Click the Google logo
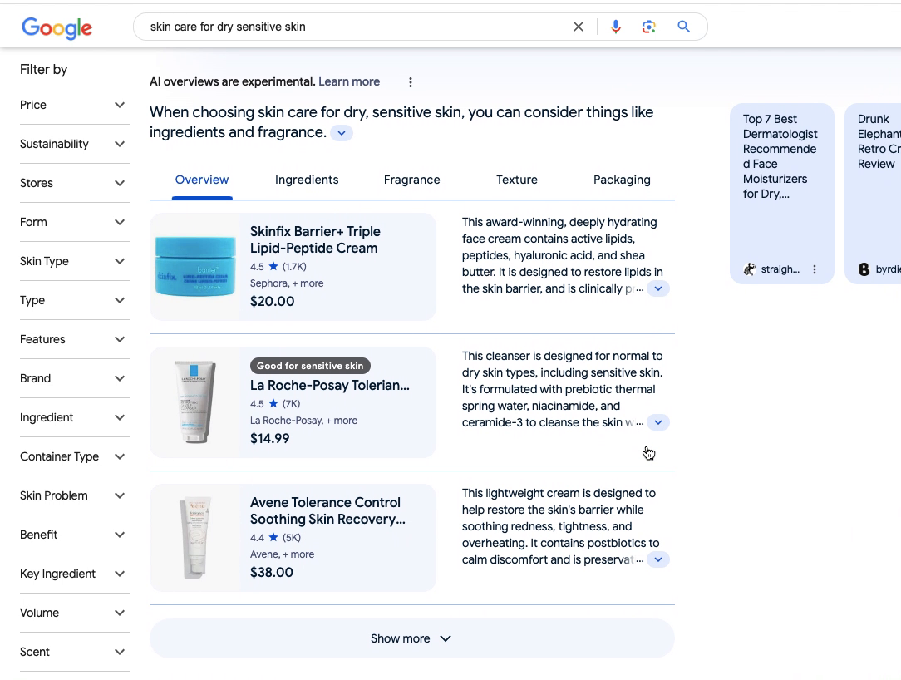This screenshot has width=901, height=680. (57, 27)
